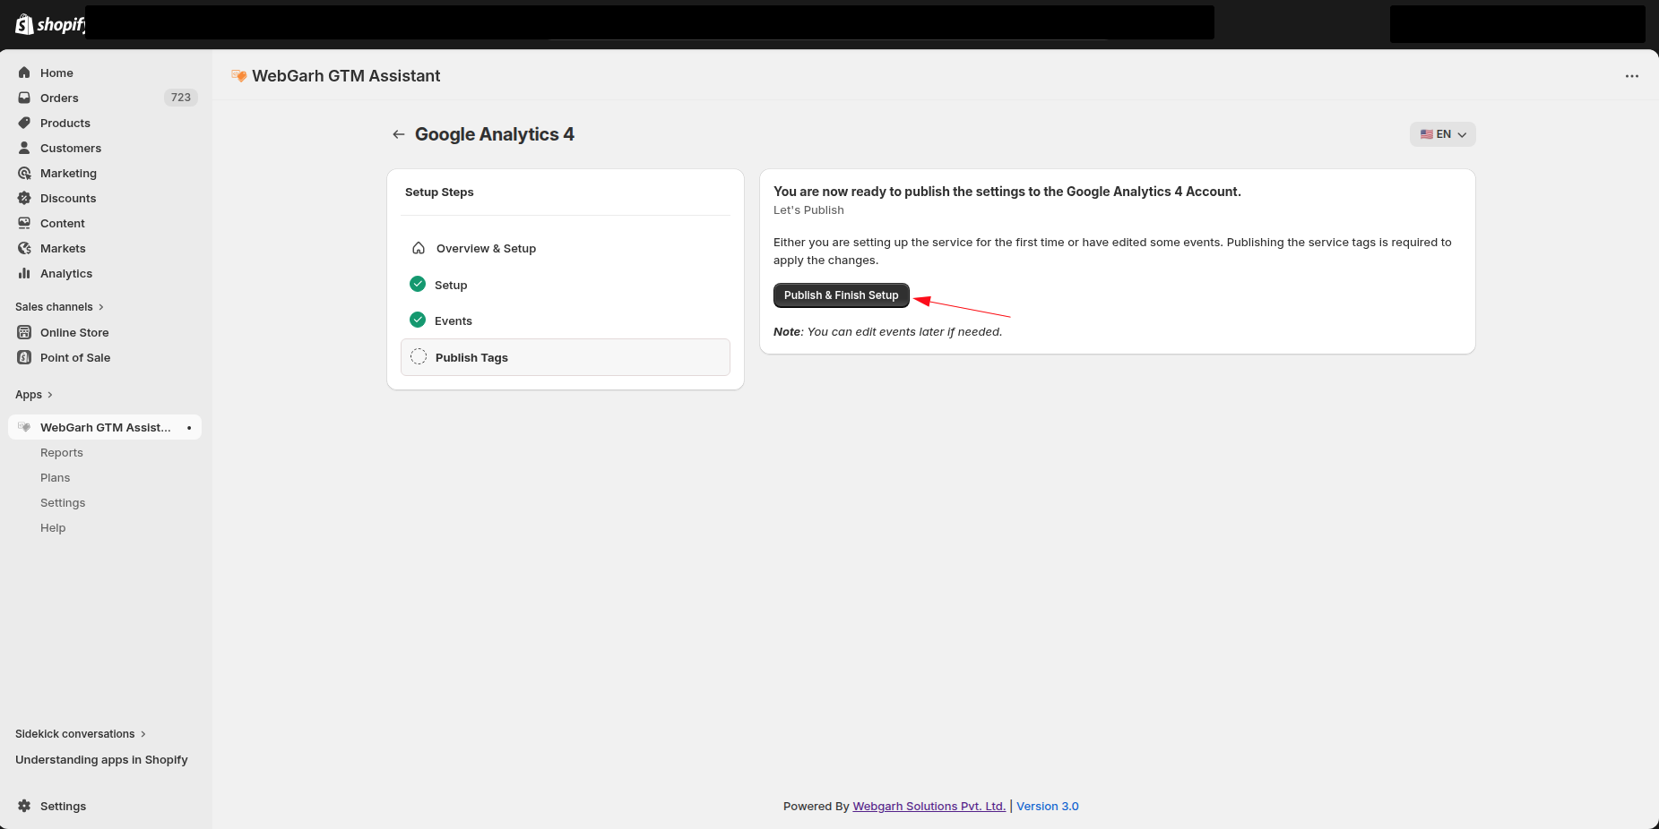Click the Settings gear icon at bottom

point(24,806)
